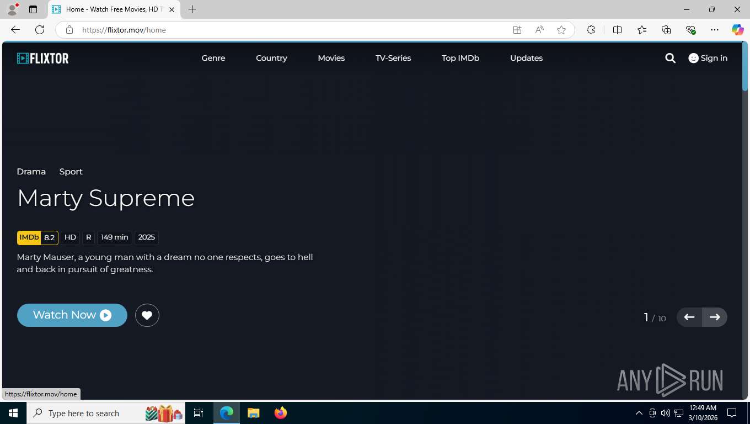
Task: Open the Microsoft Edge taskbar icon
Action: tap(227, 413)
